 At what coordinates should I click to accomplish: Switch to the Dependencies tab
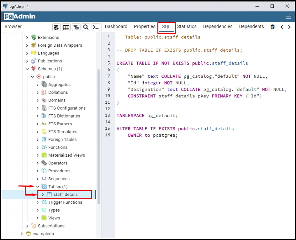[x=218, y=27]
